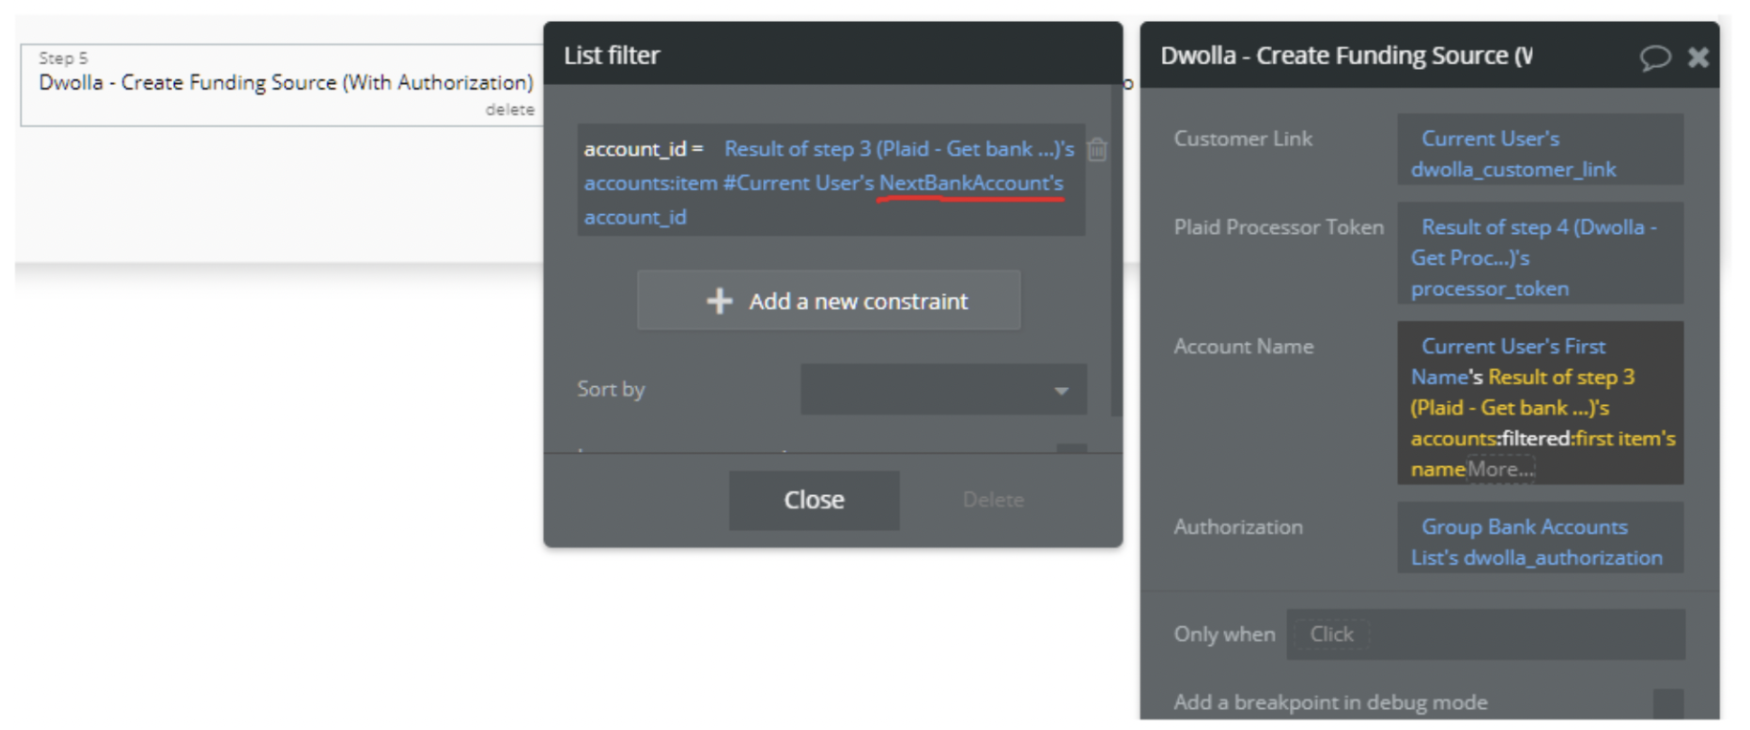1750x730 pixels.
Task: Edit the Authorization dwolla_authorization field
Action: [1540, 542]
